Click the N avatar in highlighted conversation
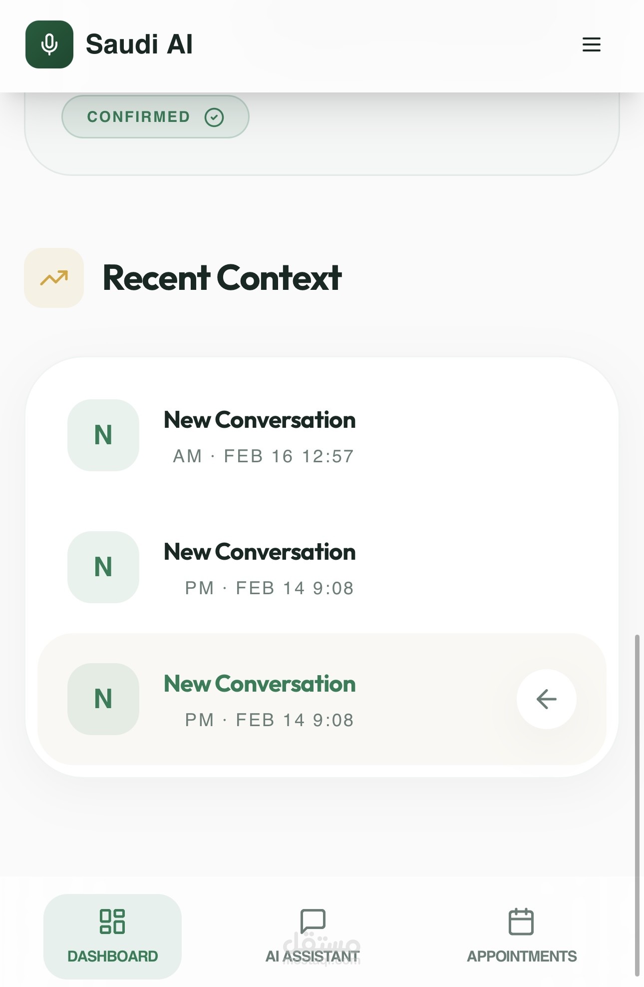Image resolution: width=644 pixels, height=987 pixels. (103, 699)
